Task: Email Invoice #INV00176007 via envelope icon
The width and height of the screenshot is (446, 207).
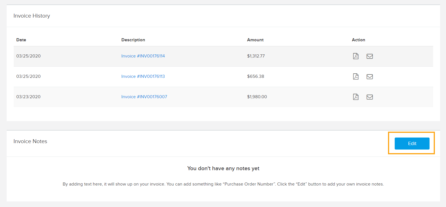Action: 370,97
